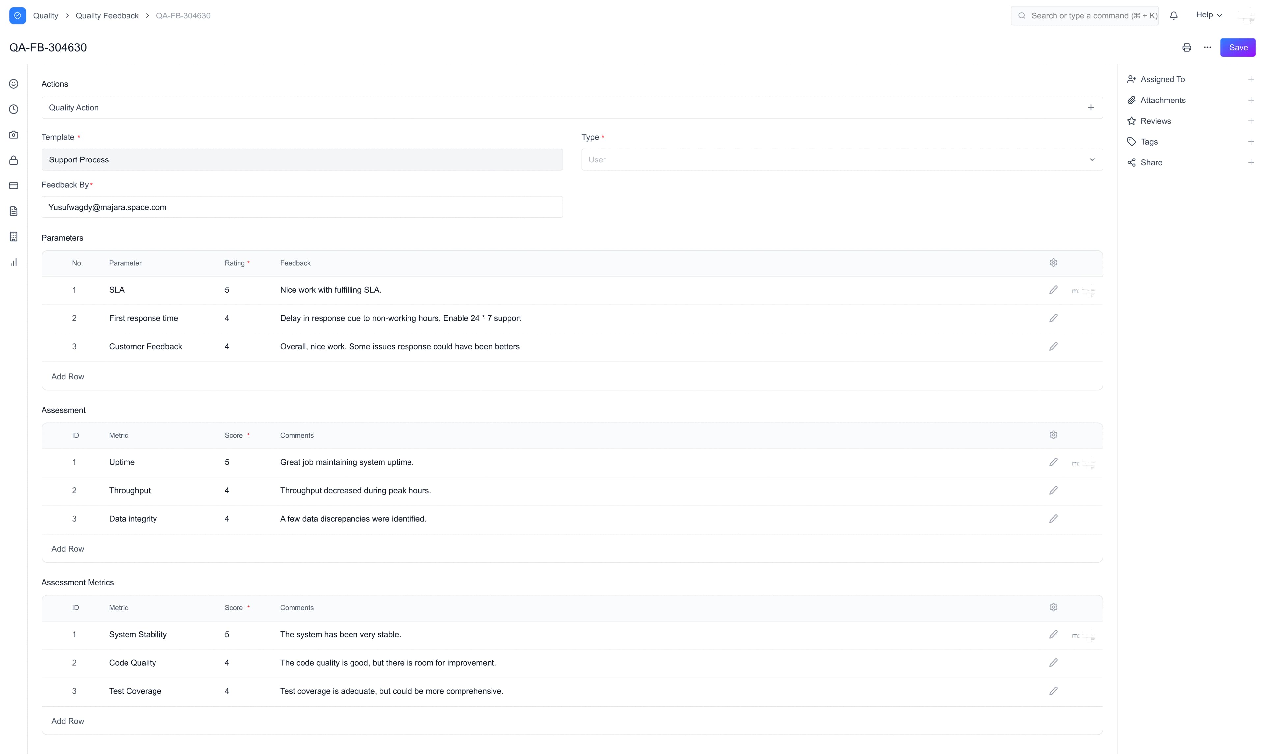The image size is (1265, 754).
Task: Expand the Help menu
Action: click(x=1209, y=15)
